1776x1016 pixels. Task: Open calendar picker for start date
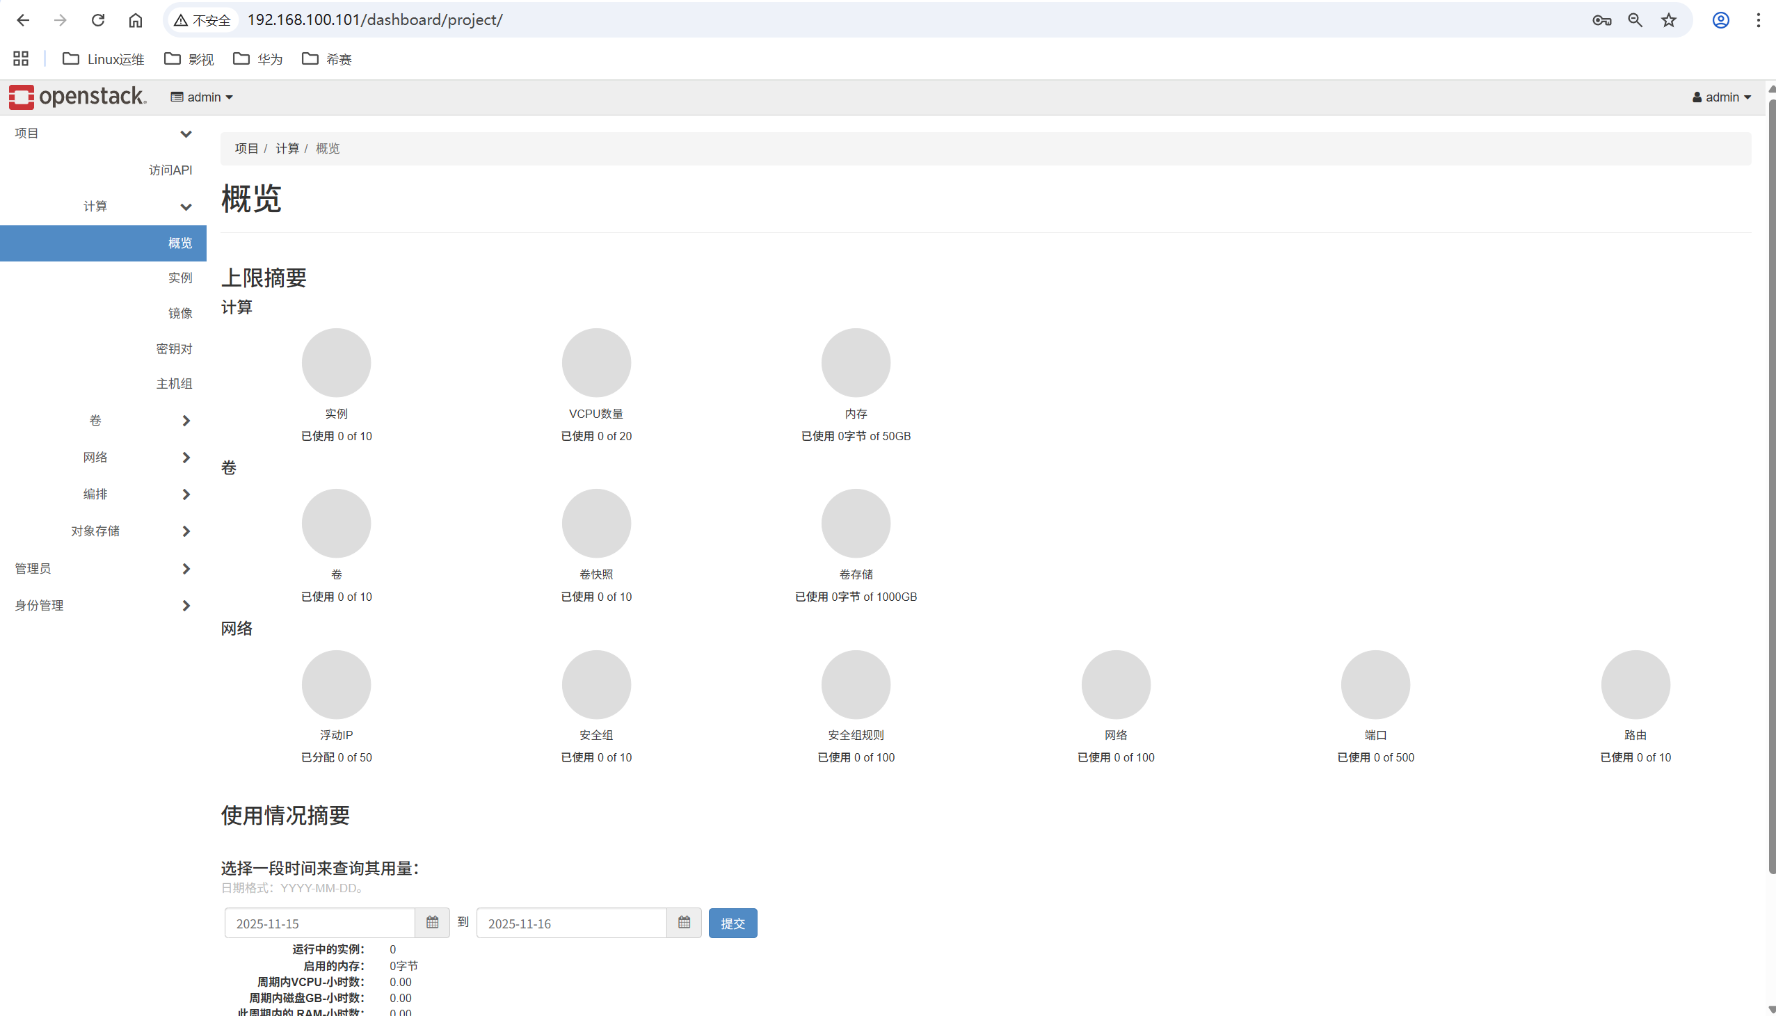point(432,923)
